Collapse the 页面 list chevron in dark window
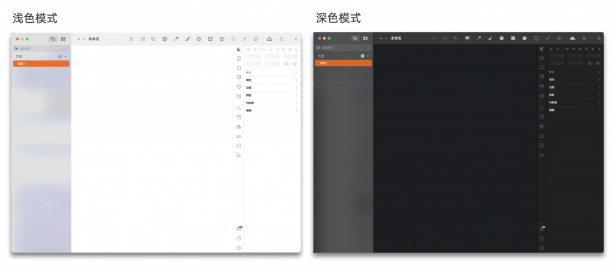This screenshot has width=615, height=268. coord(368,56)
